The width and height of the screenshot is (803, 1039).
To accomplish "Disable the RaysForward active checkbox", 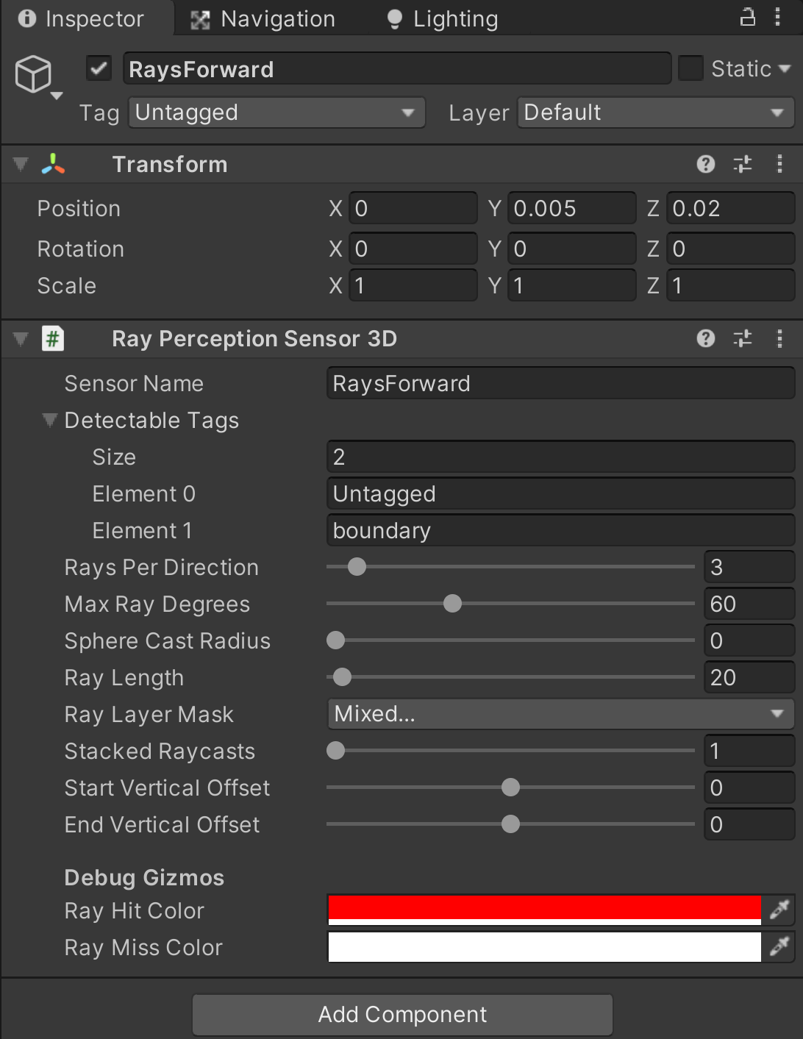I will pyautogui.click(x=98, y=68).
